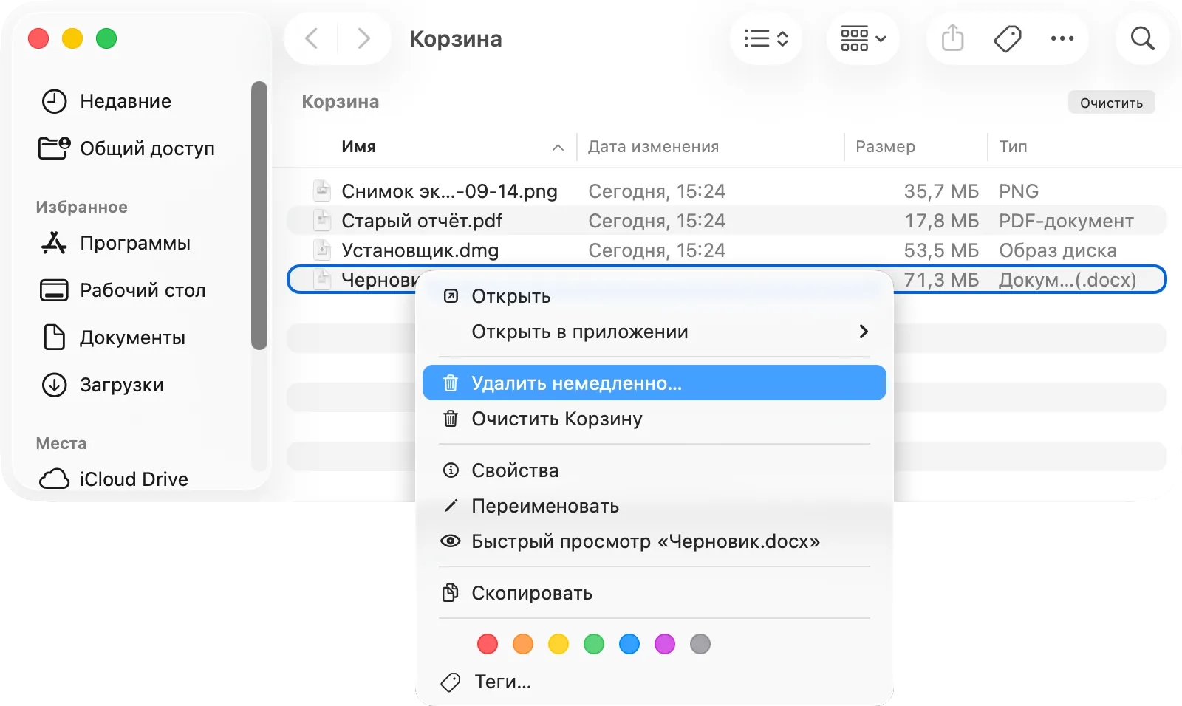Choose Быстрый просмотр «Черновик.docx»

pos(654,541)
